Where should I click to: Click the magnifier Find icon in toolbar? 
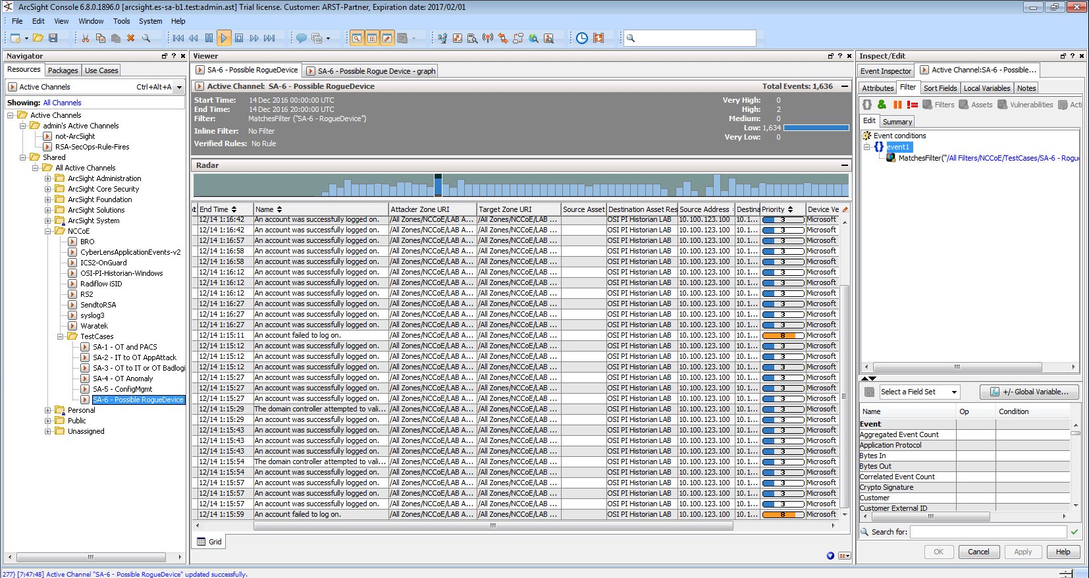[x=146, y=38]
